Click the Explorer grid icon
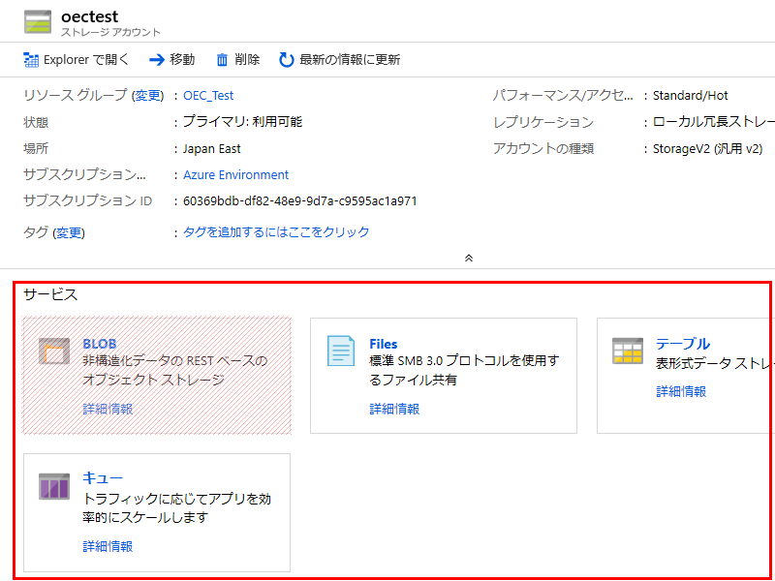 (x=31, y=60)
